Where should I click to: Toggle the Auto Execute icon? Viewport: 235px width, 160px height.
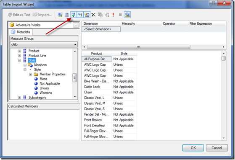click(80, 15)
